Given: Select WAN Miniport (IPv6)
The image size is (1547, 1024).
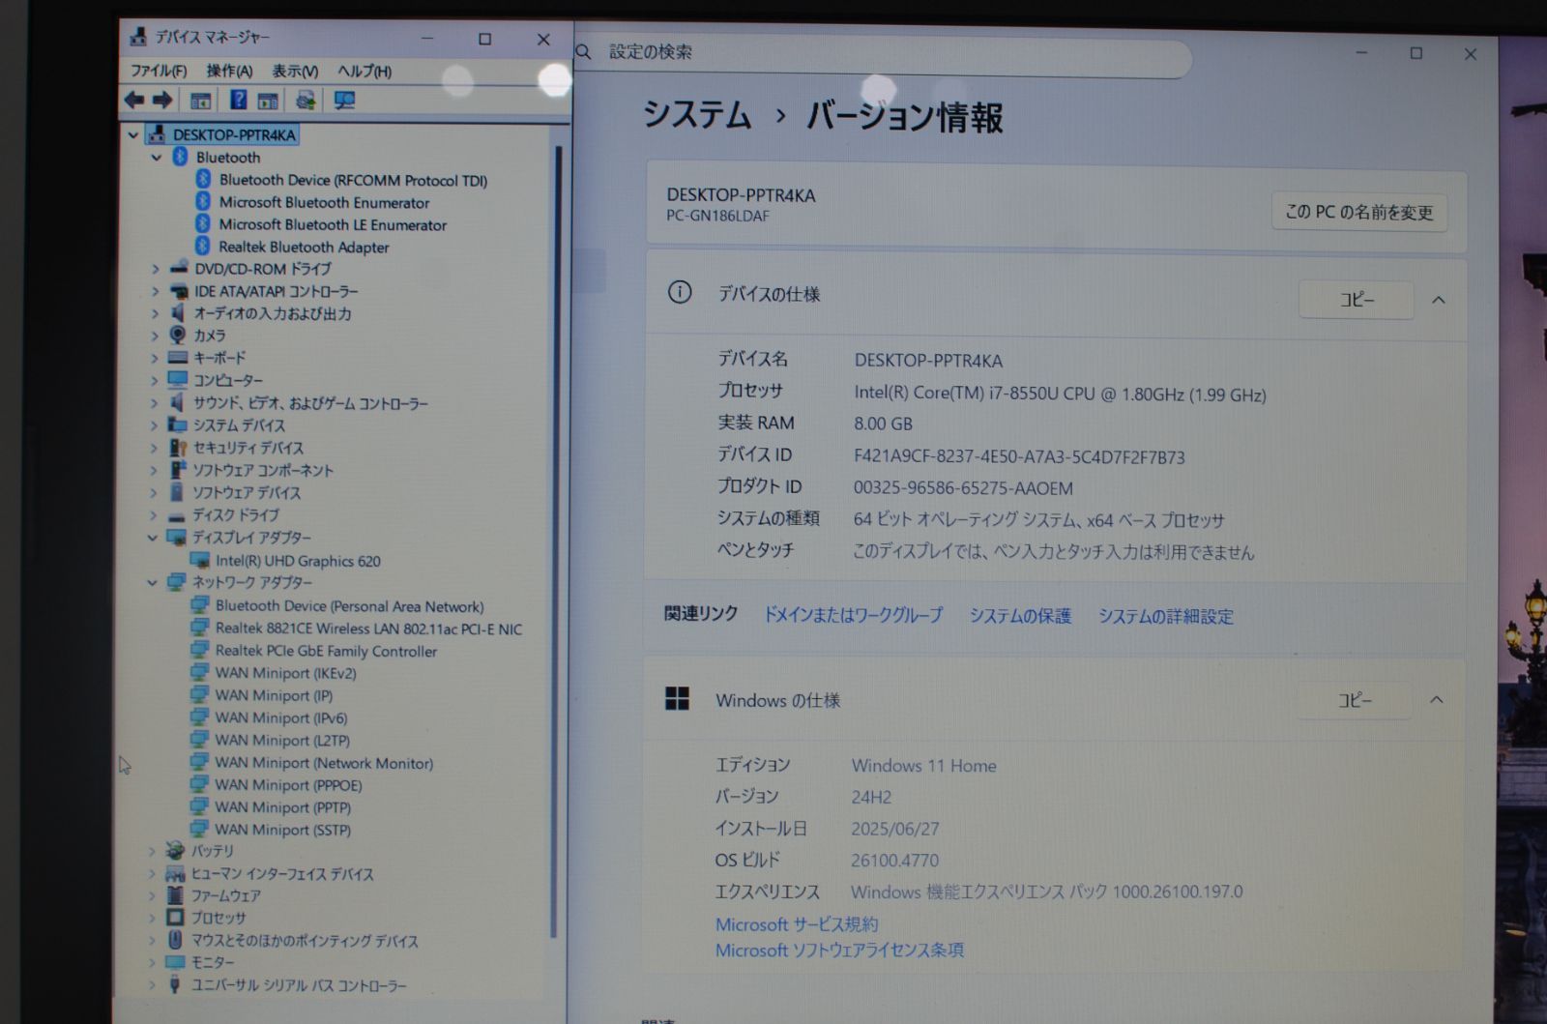Looking at the screenshot, I should click(x=280, y=718).
